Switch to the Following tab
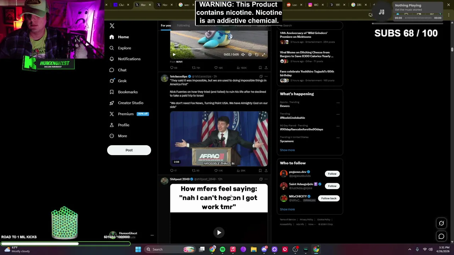This screenshot has height=255, width=454. click(x=183, y=25)
